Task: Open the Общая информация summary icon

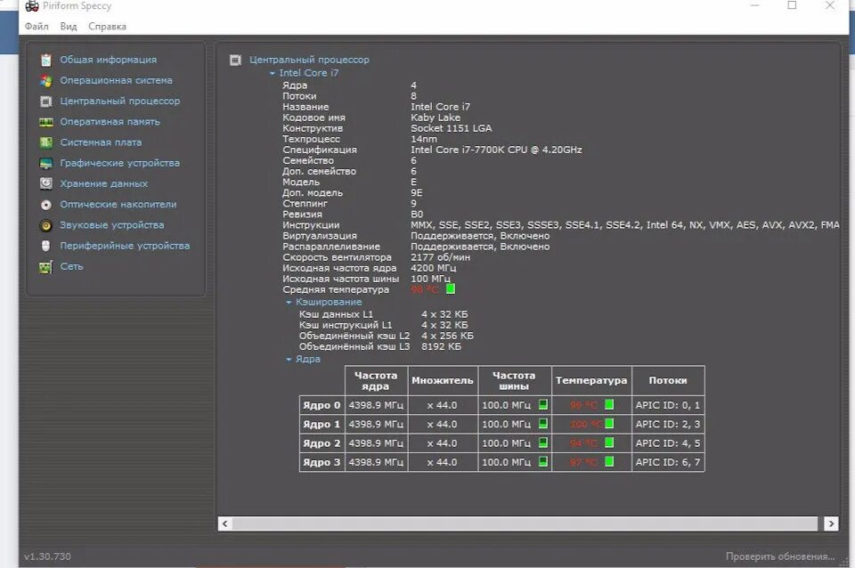Action: 46,60
